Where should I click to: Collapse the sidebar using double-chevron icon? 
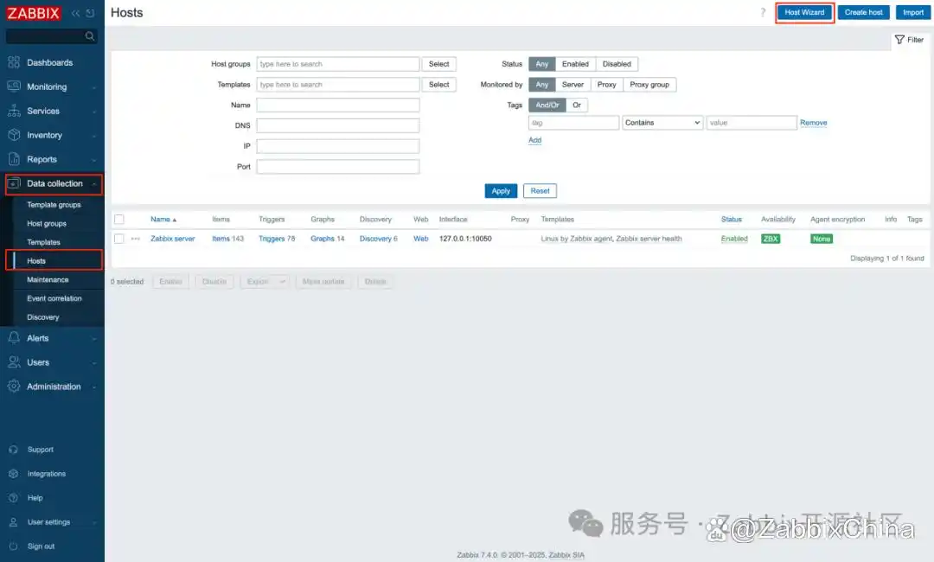coord(75,13)
